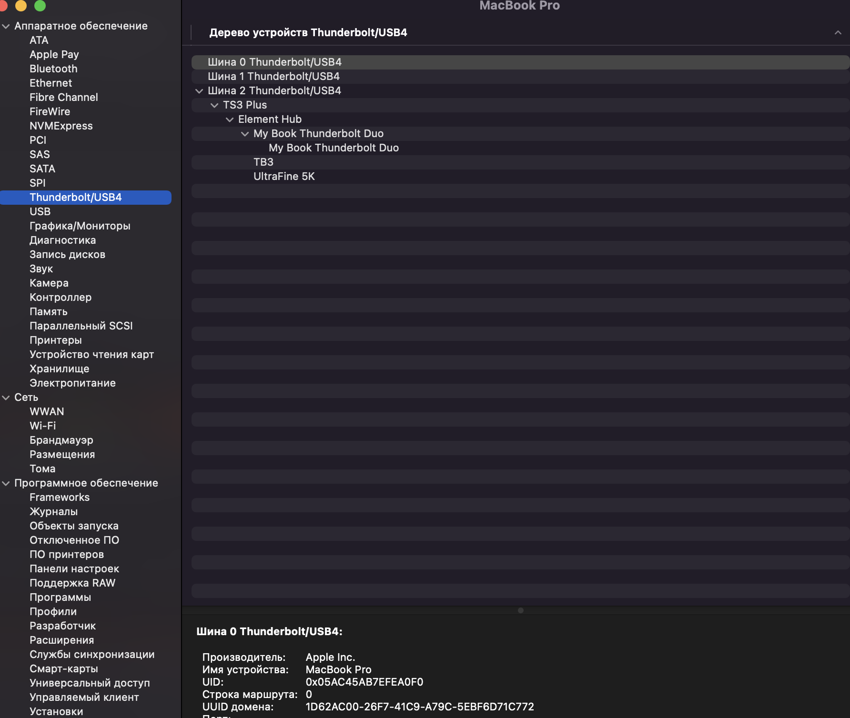Select the UltraFine 5K device
This screenshot has height=718, width=850.
coord(520,177)
